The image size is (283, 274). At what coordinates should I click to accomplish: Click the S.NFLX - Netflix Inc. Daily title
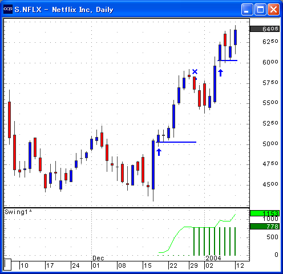[64, 10]
